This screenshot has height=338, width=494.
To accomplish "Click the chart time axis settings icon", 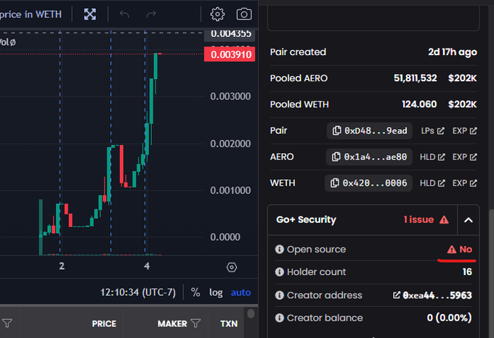I will coord(232,267).
